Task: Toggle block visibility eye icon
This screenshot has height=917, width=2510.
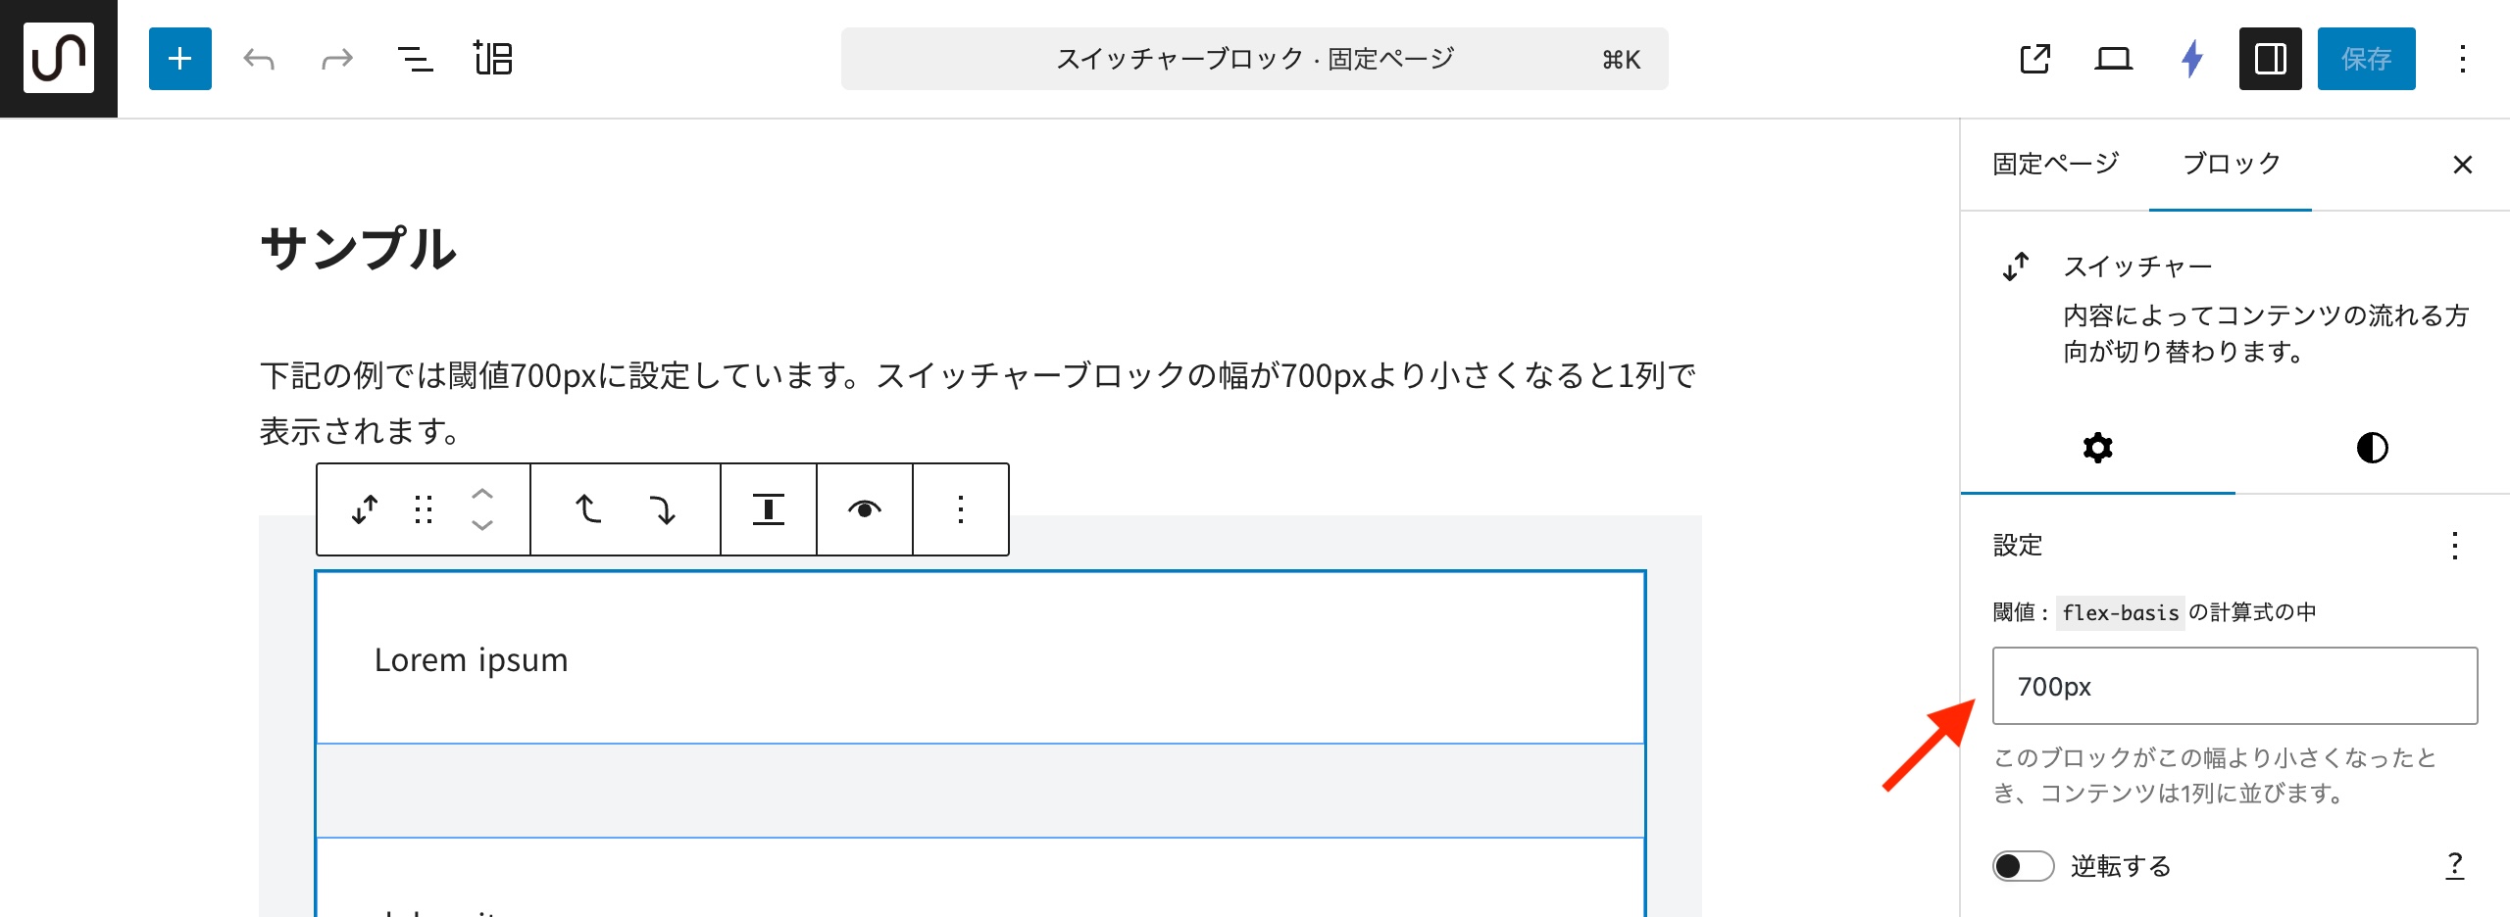Action: pos(864,509)
